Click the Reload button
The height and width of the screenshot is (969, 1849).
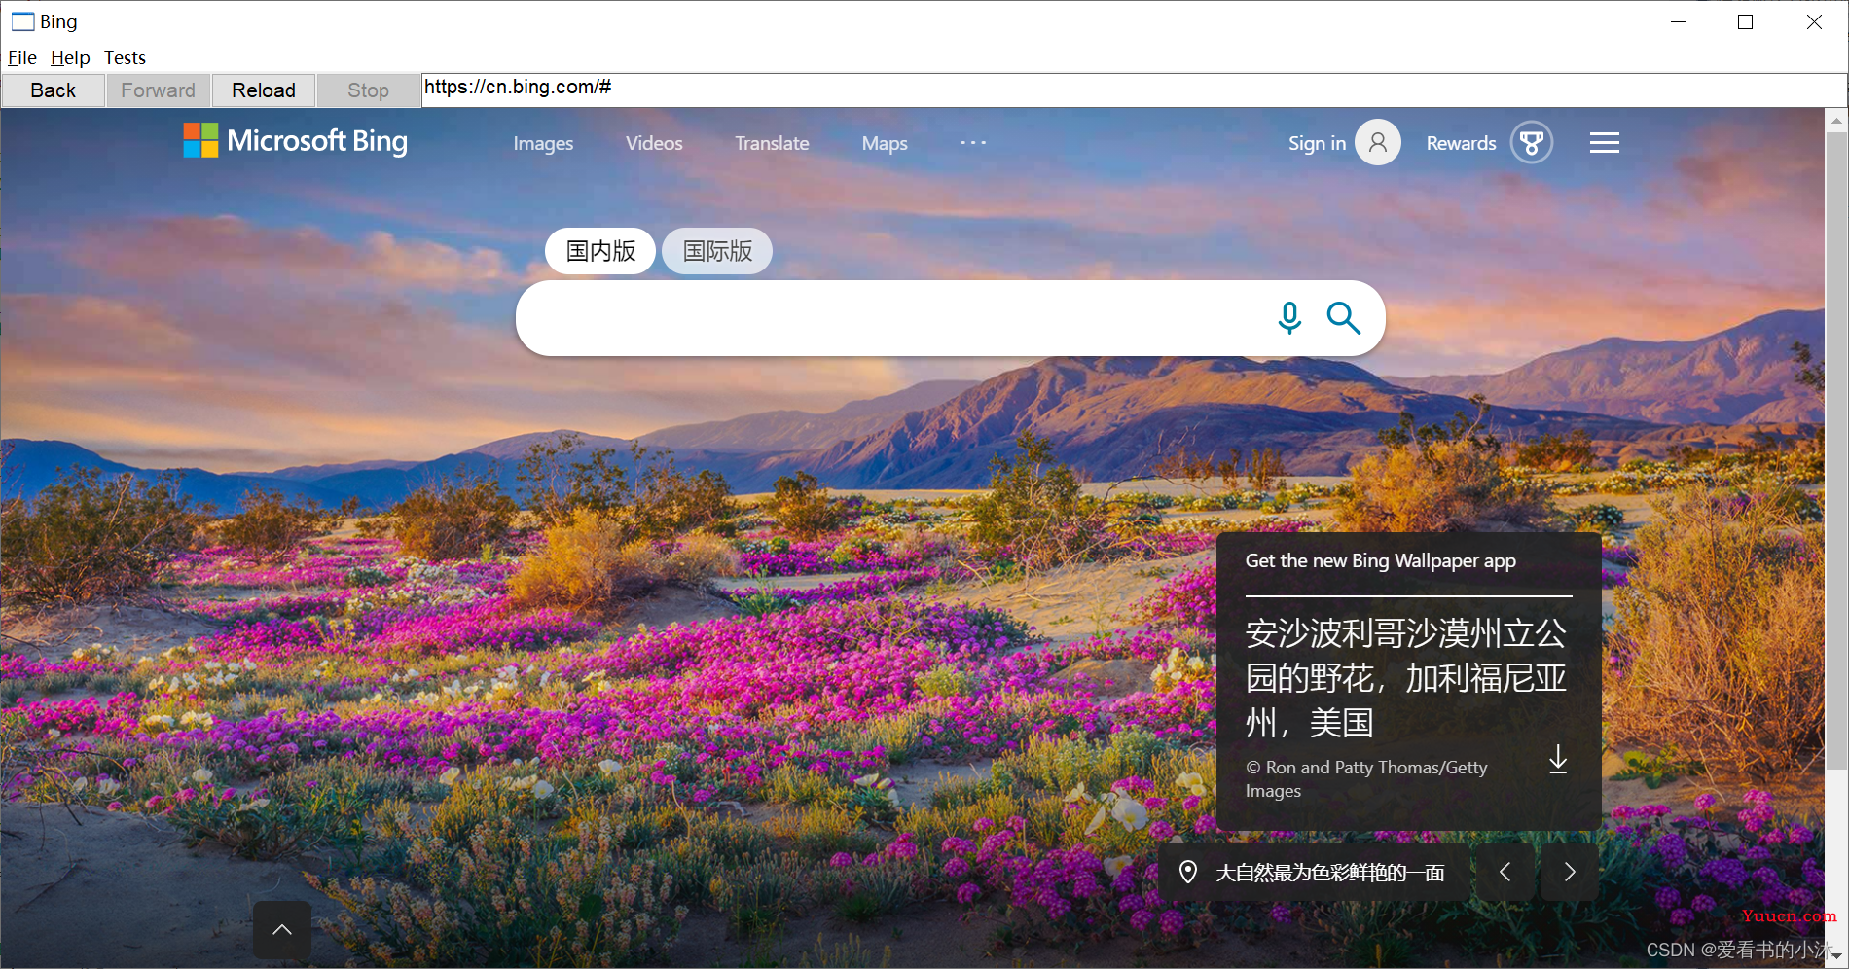pyautogui.click(x=264, y=90)
